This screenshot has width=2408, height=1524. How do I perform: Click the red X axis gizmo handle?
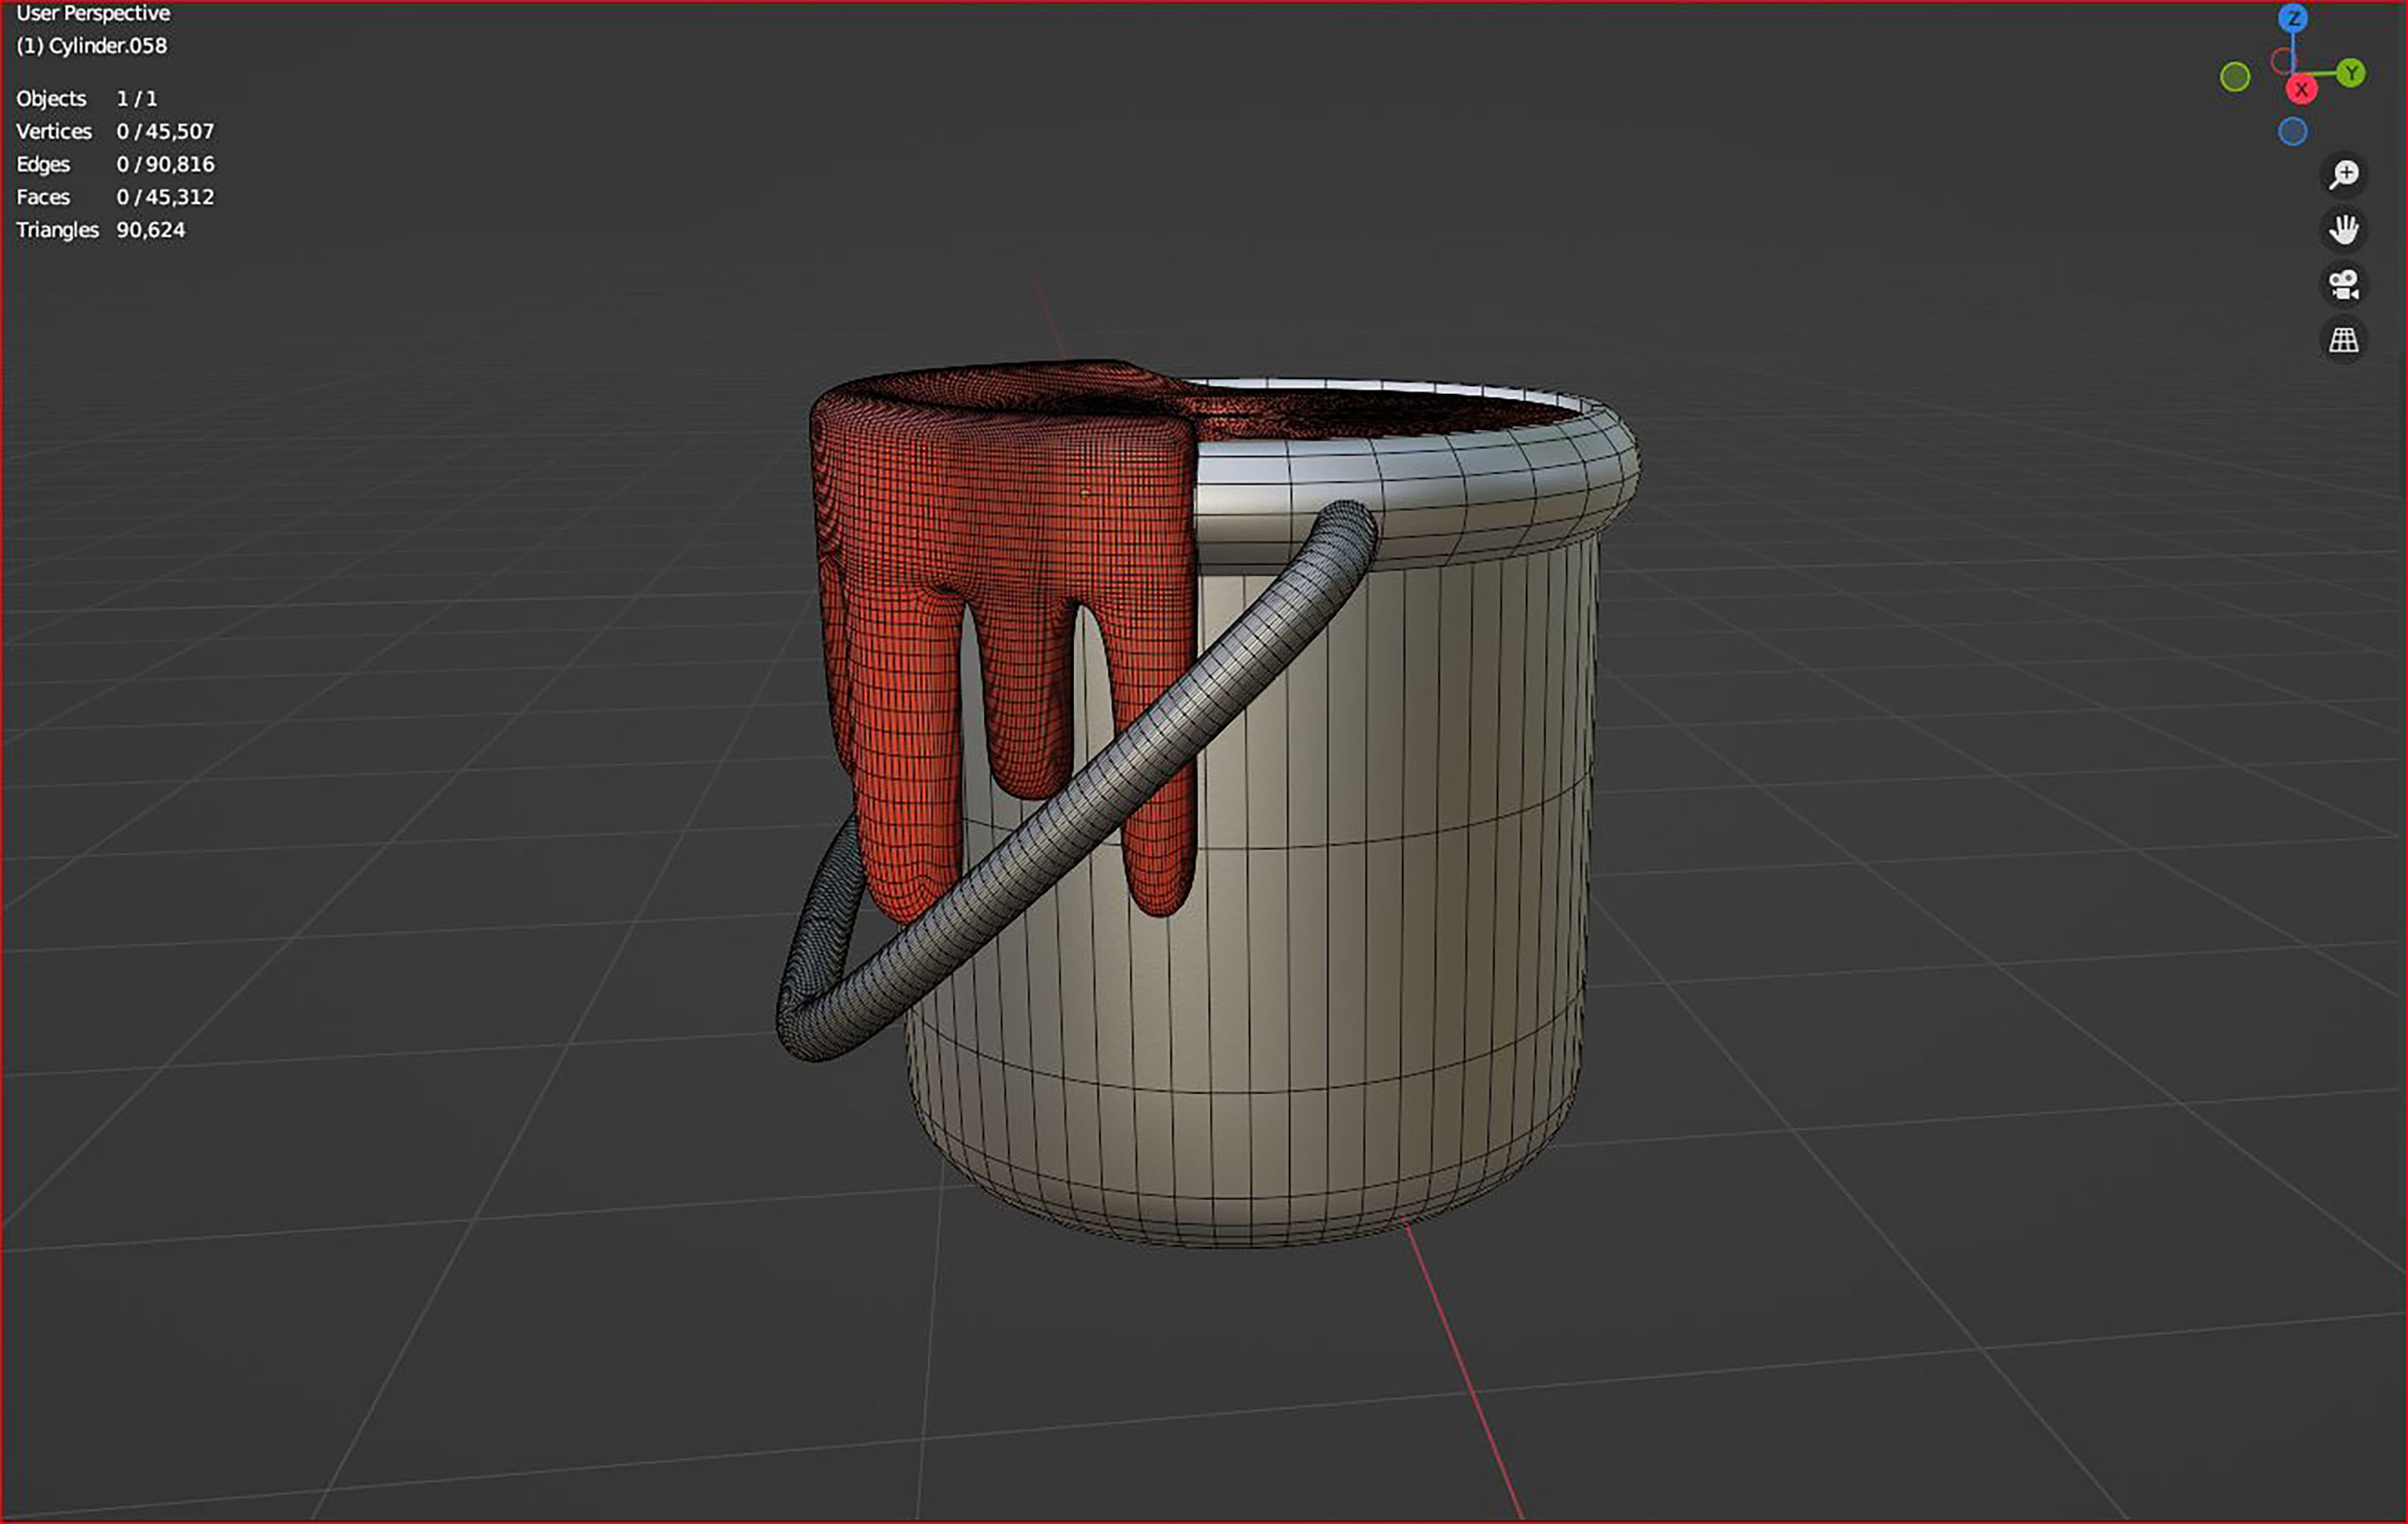(x=2301, y=89)
